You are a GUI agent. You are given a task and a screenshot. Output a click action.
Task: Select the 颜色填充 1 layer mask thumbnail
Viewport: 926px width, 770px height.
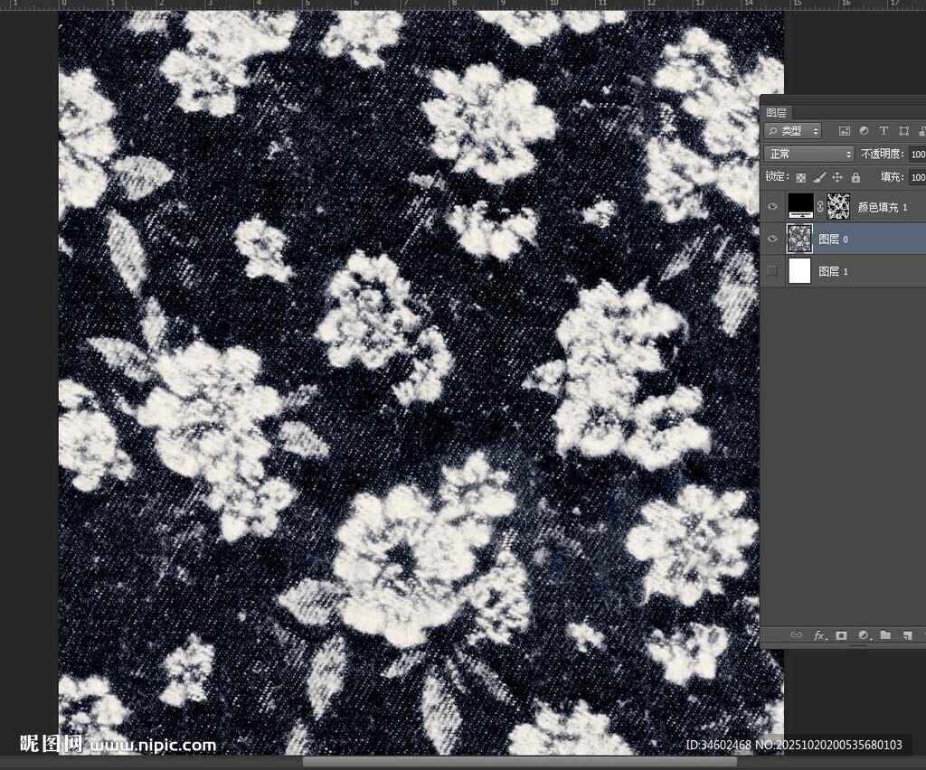(839, 206)
